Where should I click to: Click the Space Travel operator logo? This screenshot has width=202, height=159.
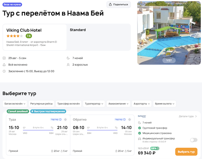142,116
